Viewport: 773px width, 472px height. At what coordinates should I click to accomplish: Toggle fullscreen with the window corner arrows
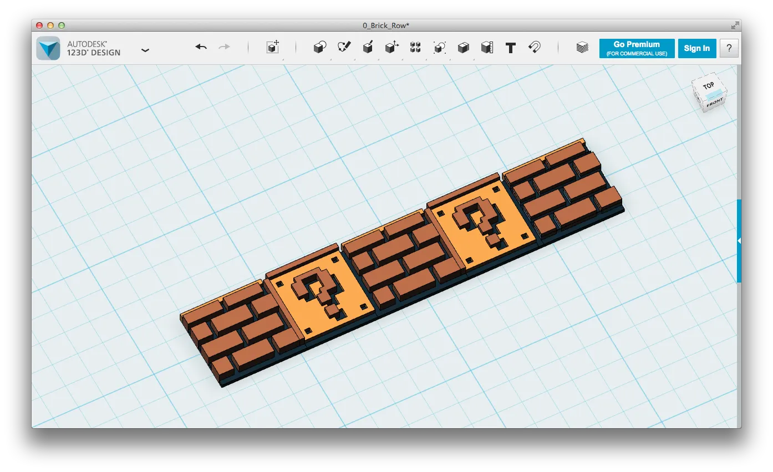pyautogui.click(x=735, y=25)
